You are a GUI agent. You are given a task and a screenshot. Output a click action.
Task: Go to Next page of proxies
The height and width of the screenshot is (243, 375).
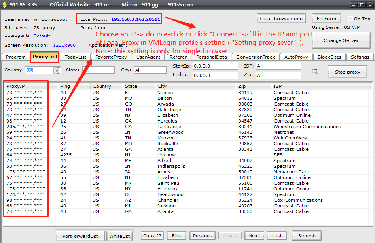point(254,235)
